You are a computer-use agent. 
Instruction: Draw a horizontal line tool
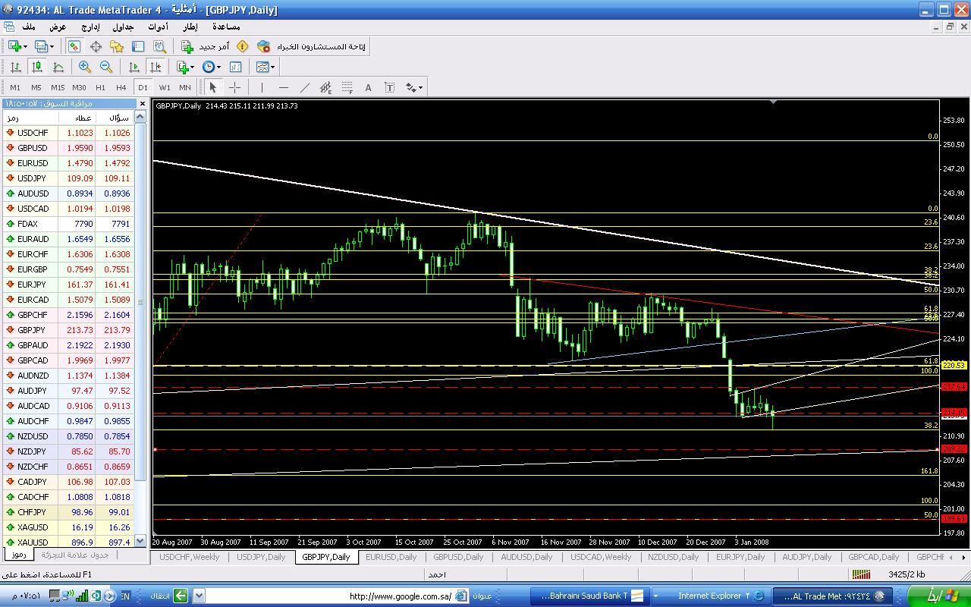coord(283,87)
